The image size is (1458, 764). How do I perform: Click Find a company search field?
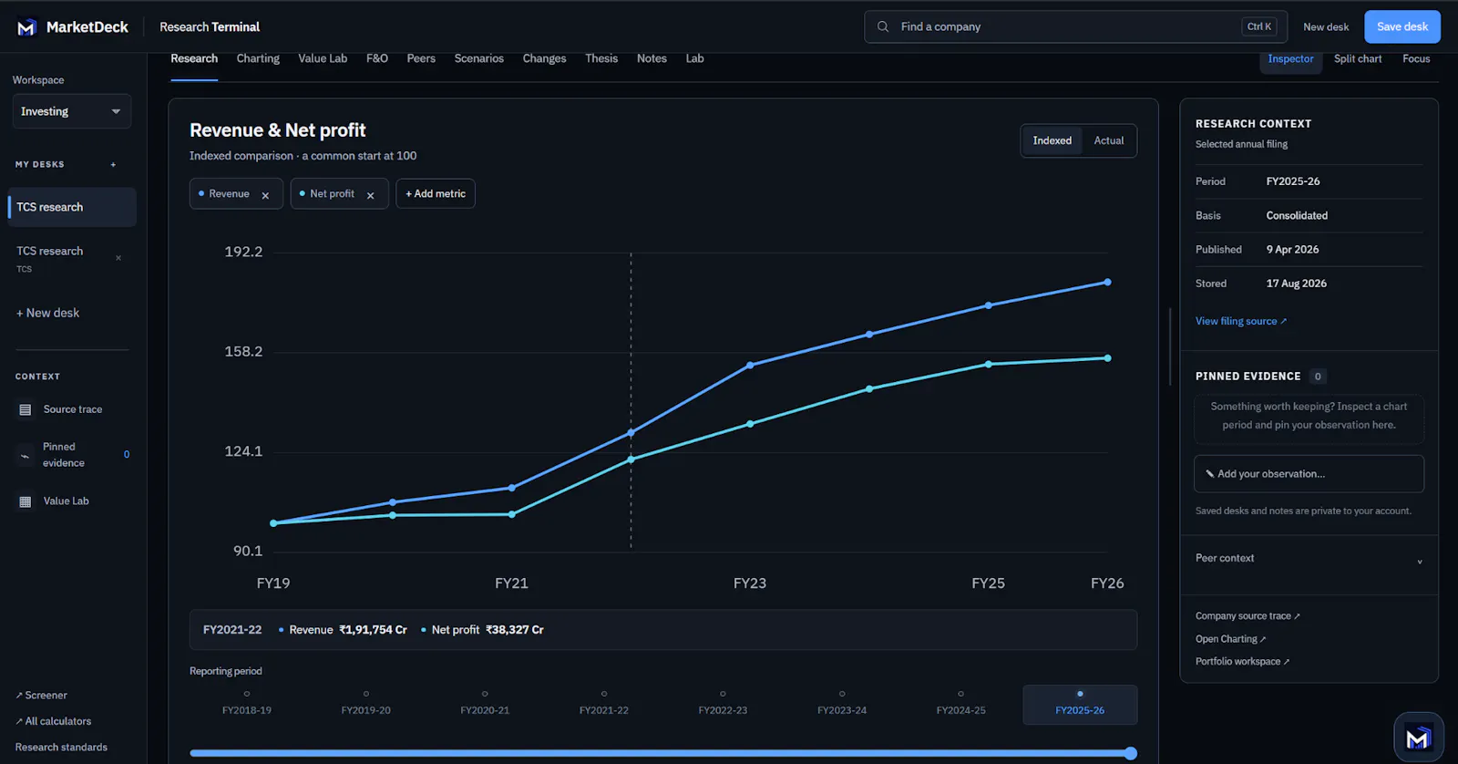[1076, 26]
